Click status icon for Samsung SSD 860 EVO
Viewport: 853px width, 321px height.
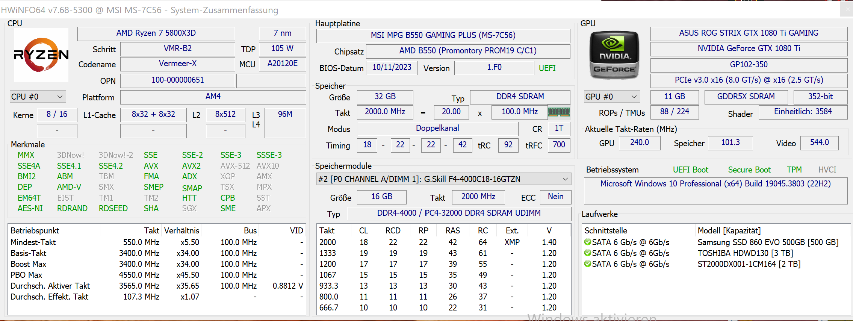pyautogui.click(x=588, y=242)
